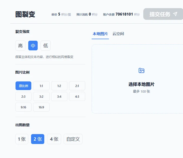
Task: Pick the 3:2 aspect ratio
Action: point(41,96)
